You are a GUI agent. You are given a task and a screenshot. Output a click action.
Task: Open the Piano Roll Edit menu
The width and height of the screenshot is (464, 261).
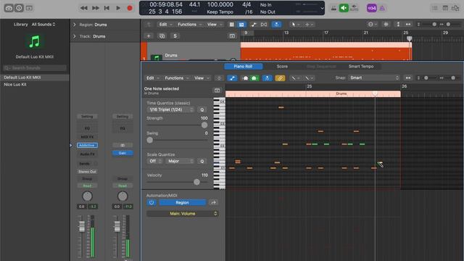coord(152,78)
